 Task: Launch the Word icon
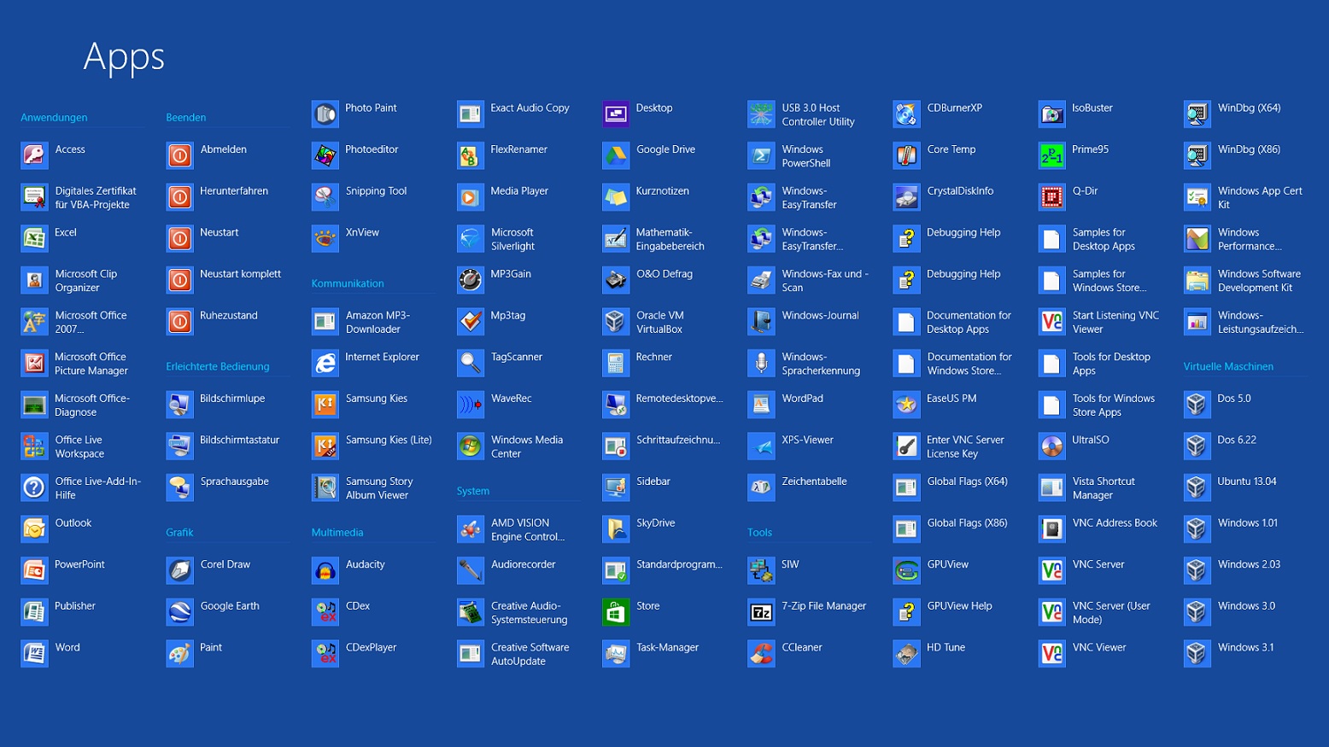point(34,654)
